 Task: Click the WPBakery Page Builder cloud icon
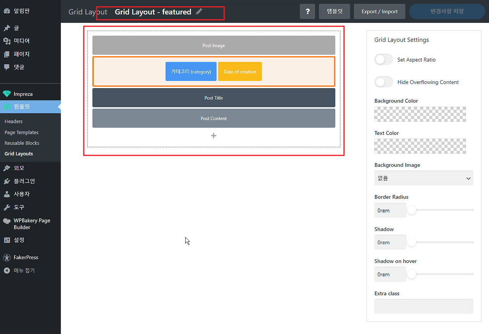tap(7, 221)
